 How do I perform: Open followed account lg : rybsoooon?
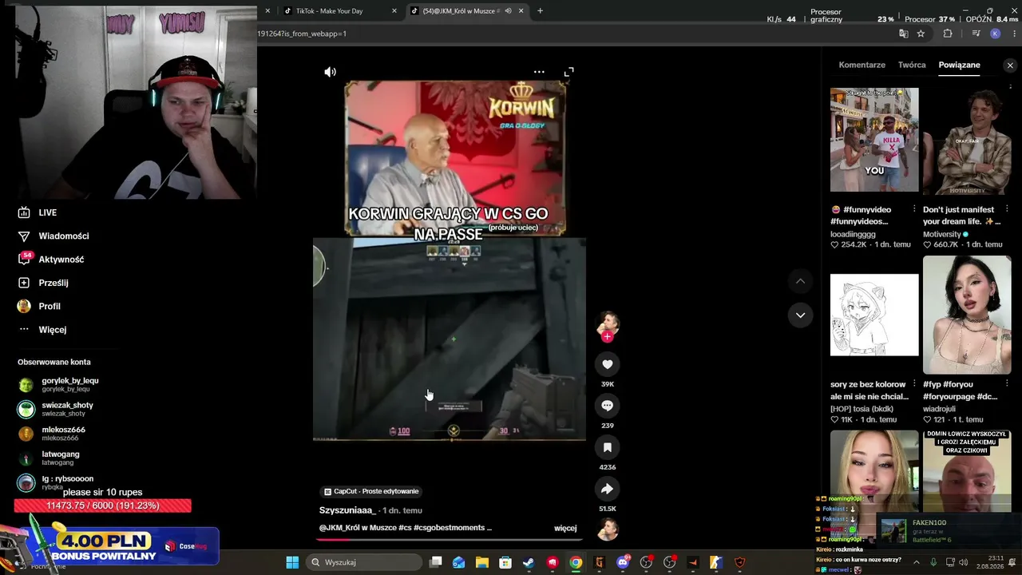click(x=56, y=482)
